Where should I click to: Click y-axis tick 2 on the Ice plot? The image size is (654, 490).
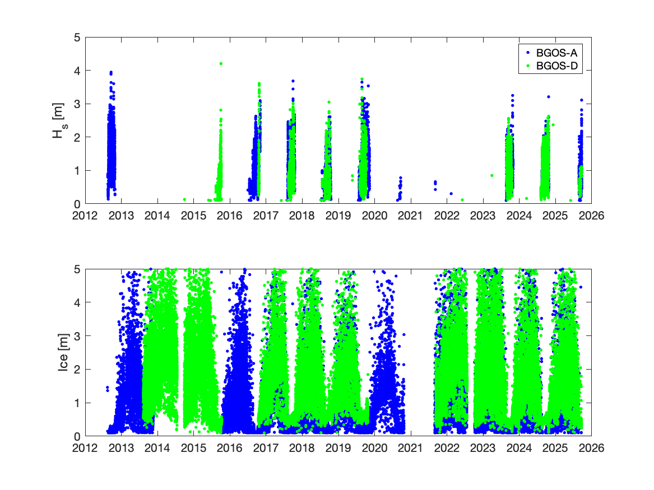pyautogui.click(x=77, y=370)
